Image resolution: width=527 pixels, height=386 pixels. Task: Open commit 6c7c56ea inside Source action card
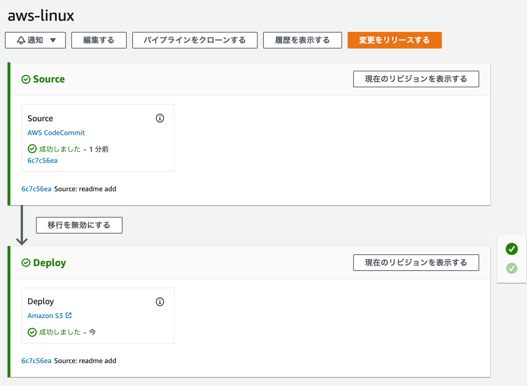pyautogui.click(x=43, y=160)
